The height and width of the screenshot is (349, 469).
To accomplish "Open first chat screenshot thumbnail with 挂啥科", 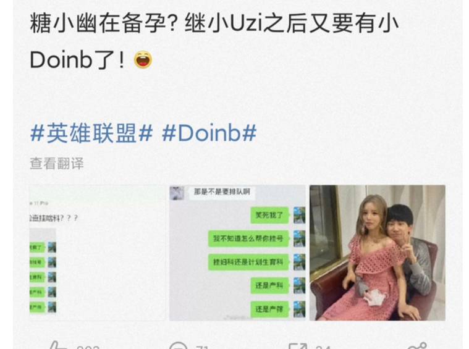I will pos(98,253).
